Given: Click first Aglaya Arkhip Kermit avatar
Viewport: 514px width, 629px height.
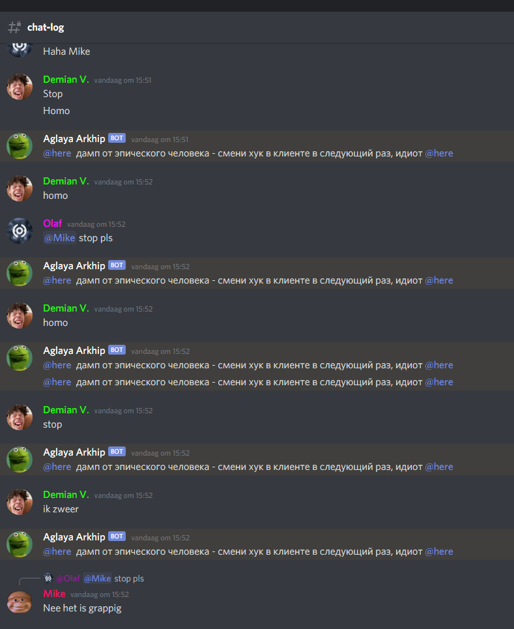Looking at the screenshot, I should pos(20,146).
